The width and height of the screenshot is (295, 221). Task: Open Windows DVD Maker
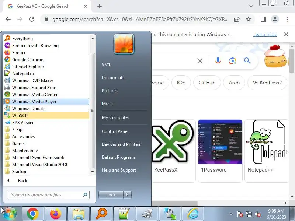click(x=46, y=80)
